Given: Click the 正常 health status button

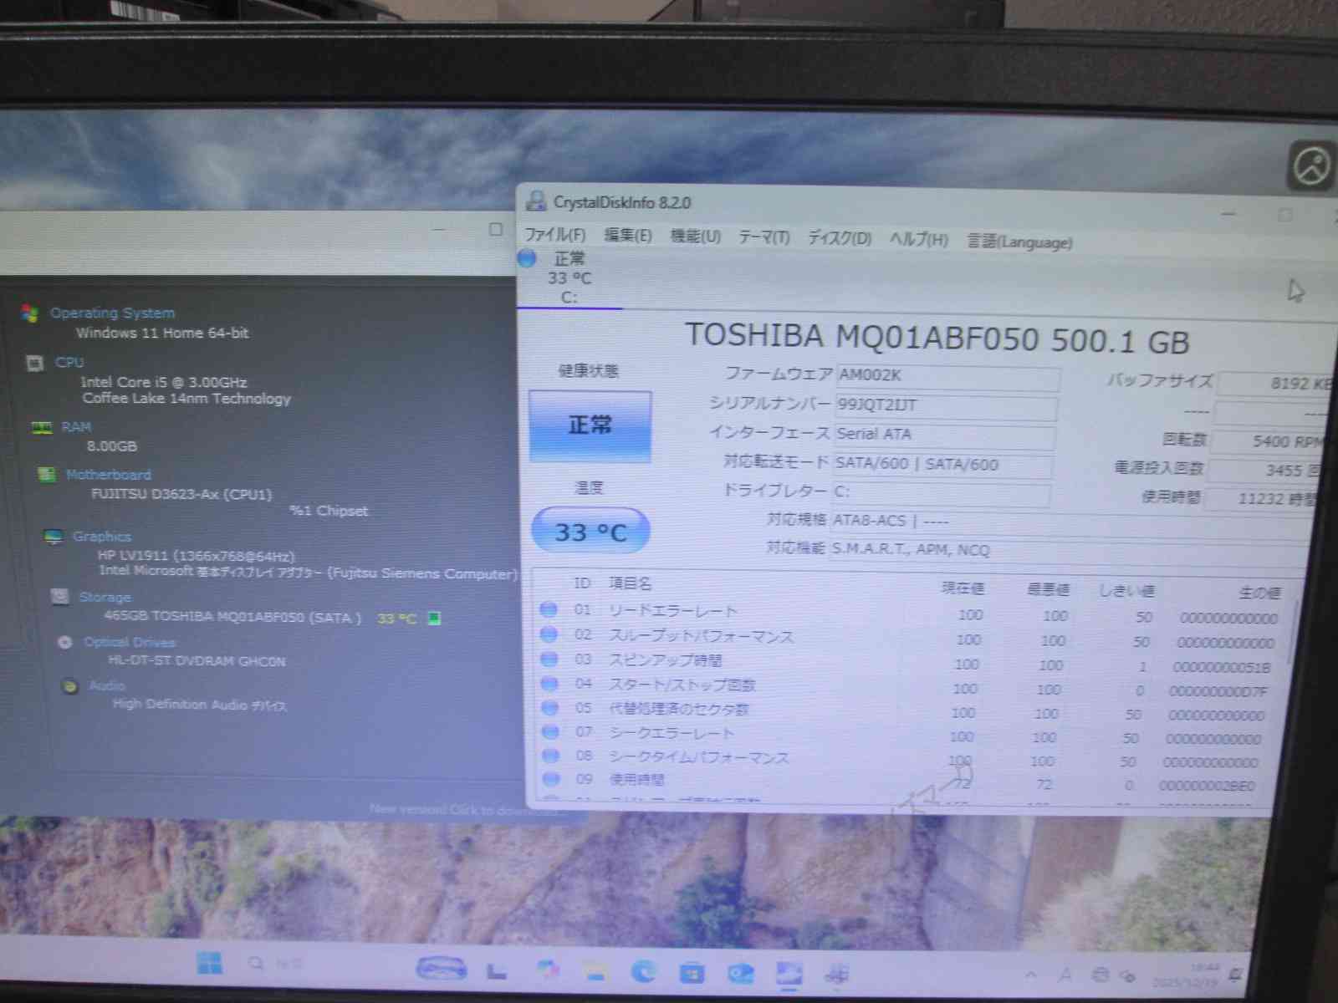Looking at the screenshot, I should tap(590, 425).
